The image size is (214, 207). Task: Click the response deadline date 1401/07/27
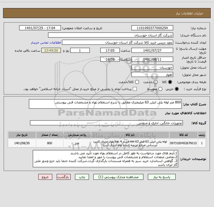click(152, 50)
